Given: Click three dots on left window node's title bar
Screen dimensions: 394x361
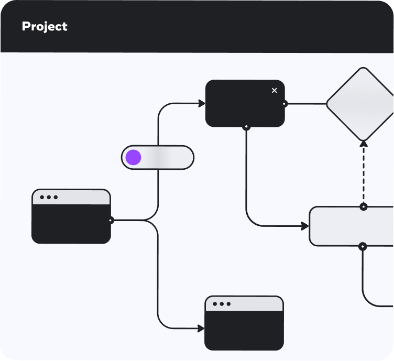Looking at the screenshot, I should [x=49, y=198].
